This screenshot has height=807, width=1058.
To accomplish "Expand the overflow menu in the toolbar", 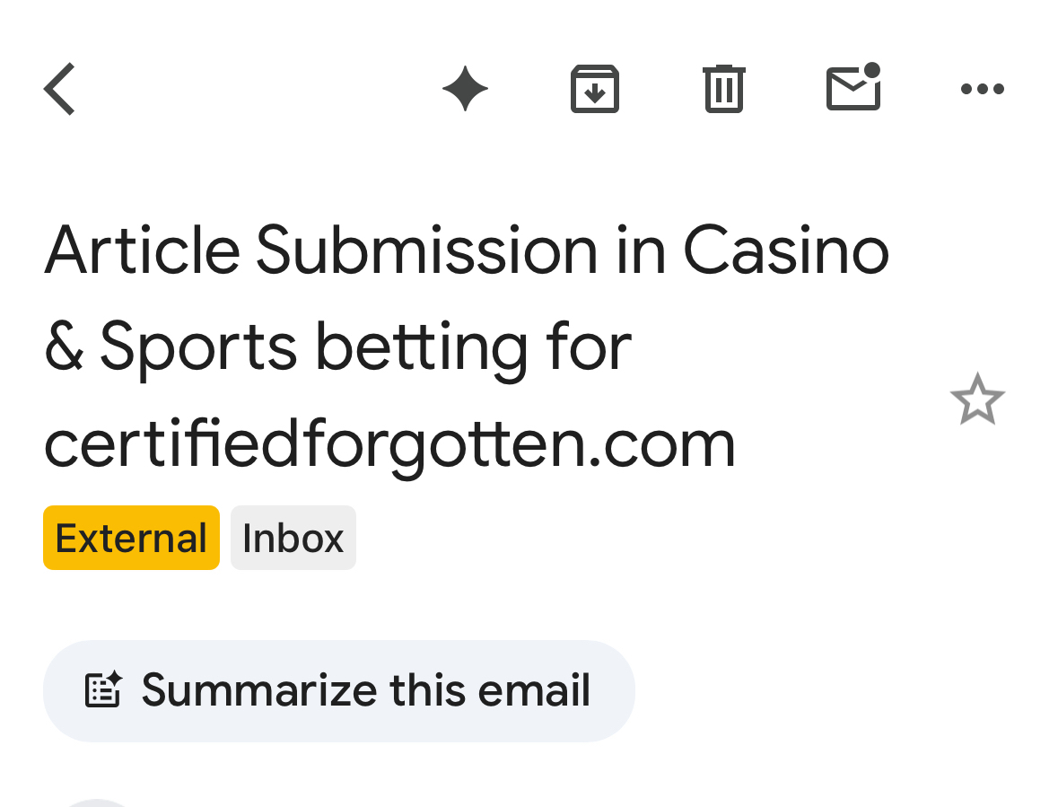I will tap(982, 89).
